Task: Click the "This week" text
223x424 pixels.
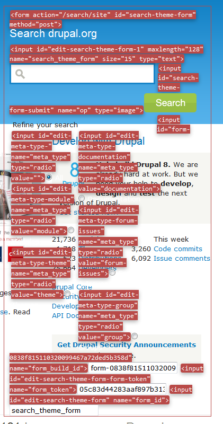Action: 171,240
